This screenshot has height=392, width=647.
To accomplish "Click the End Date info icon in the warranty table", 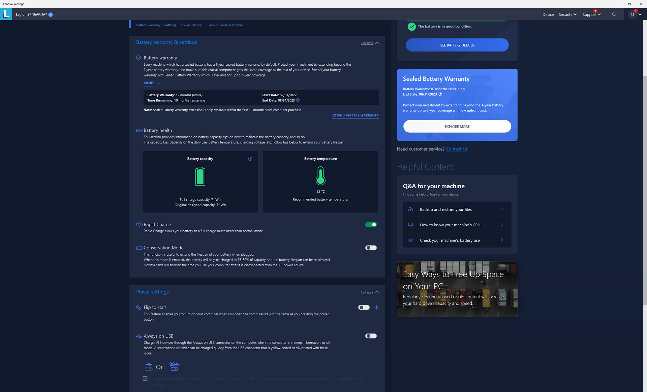I will pyautogui.click(x=298, y=100).
